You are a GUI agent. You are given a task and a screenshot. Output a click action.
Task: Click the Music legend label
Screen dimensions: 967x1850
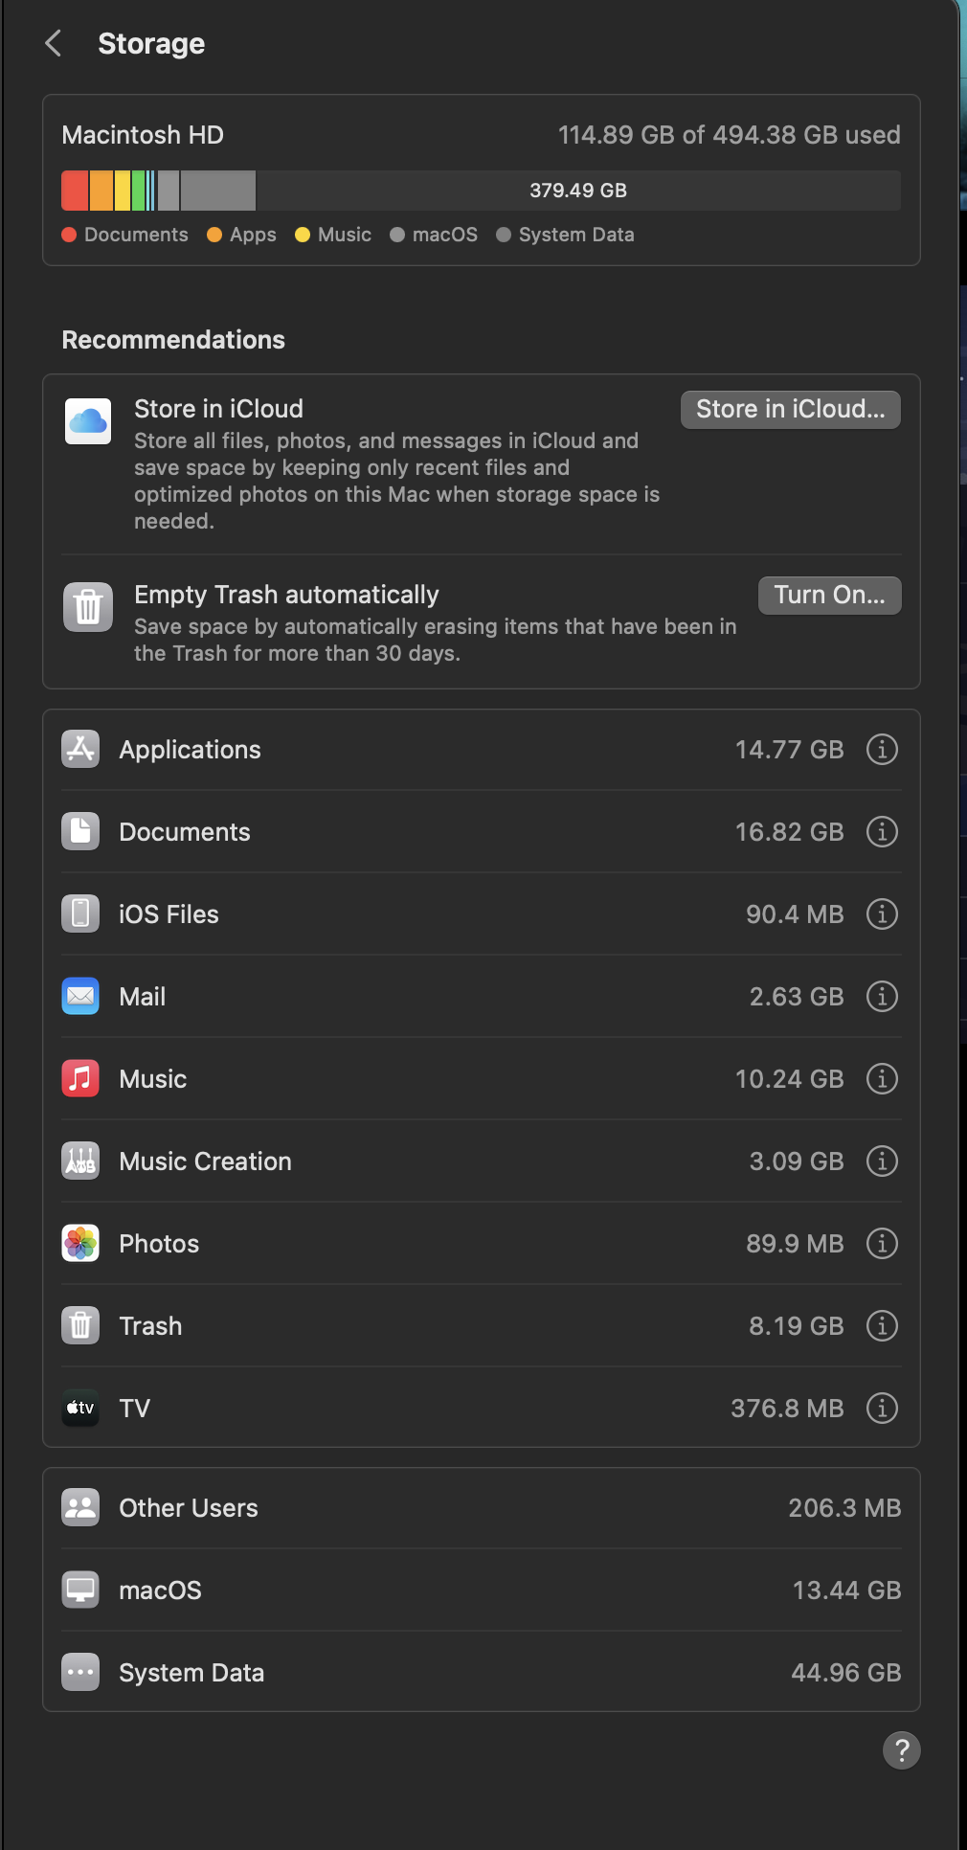click(345, 235)
